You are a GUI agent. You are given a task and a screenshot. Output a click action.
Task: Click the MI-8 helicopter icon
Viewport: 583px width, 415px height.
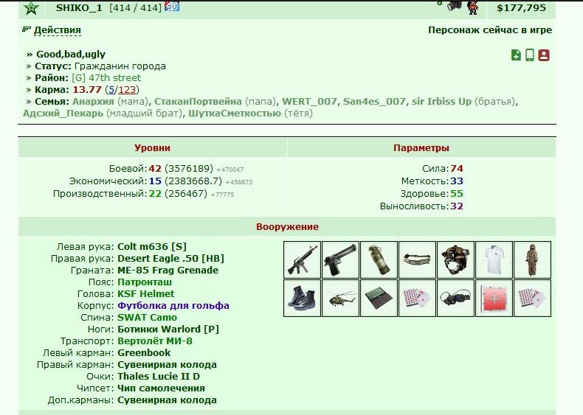(x=340, y=299)
